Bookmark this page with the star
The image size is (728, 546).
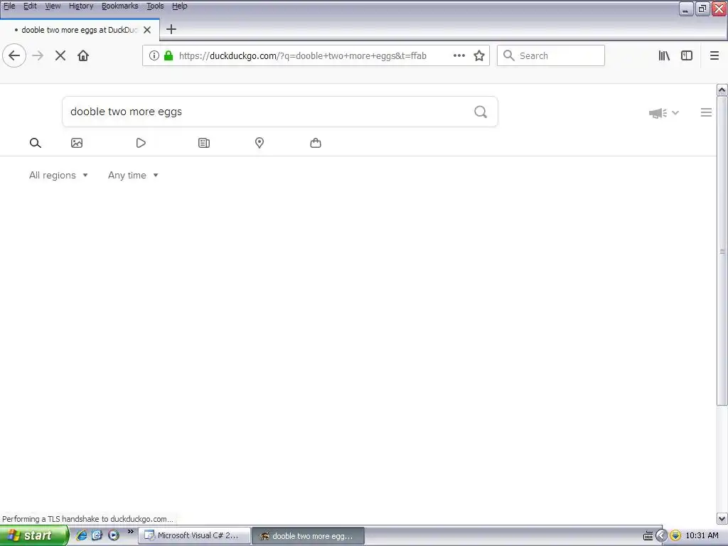479,55
